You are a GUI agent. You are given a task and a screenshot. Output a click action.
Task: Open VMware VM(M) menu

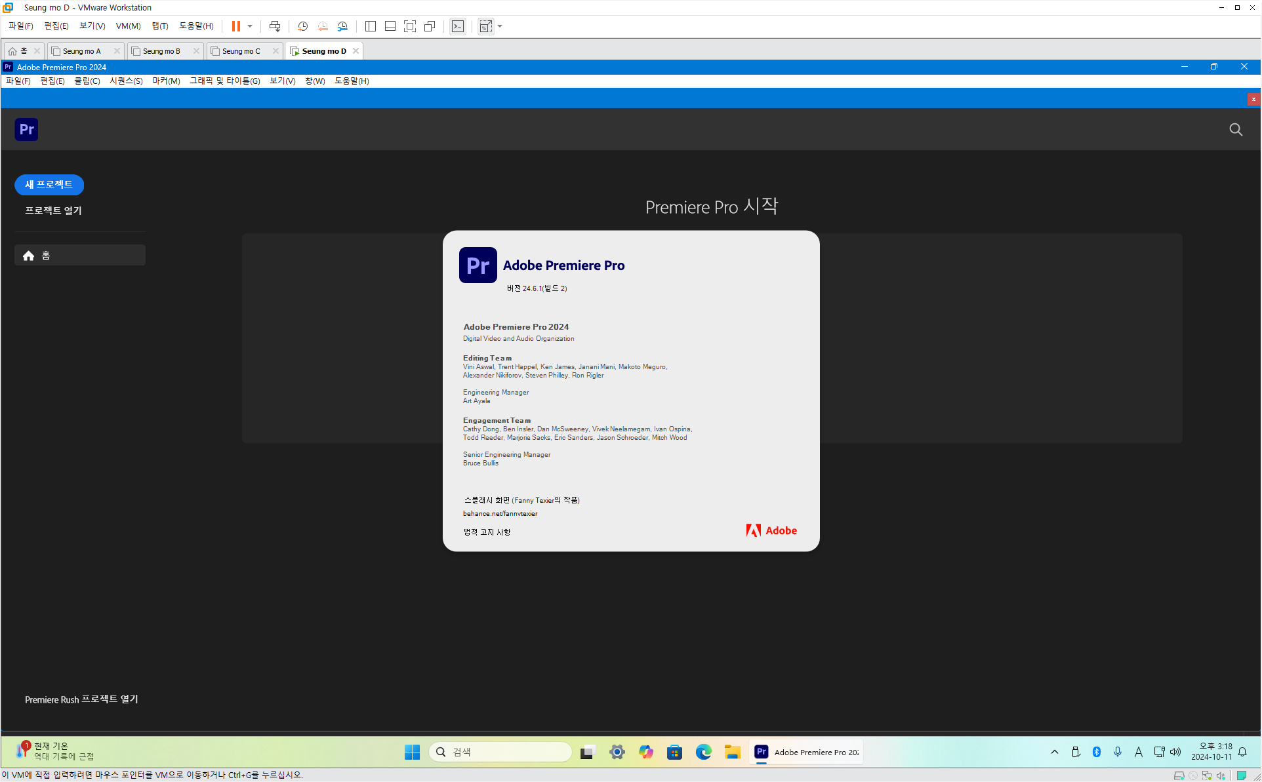[x=129, y=26]
